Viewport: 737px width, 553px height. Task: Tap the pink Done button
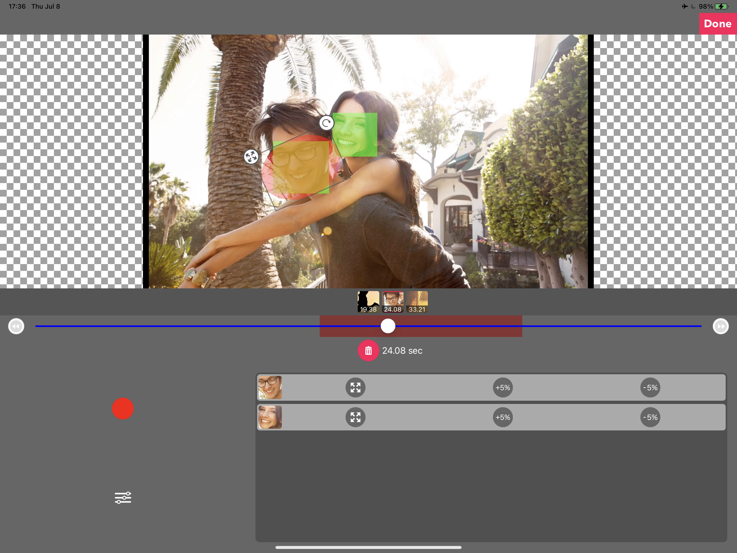[x=717, y=24]
